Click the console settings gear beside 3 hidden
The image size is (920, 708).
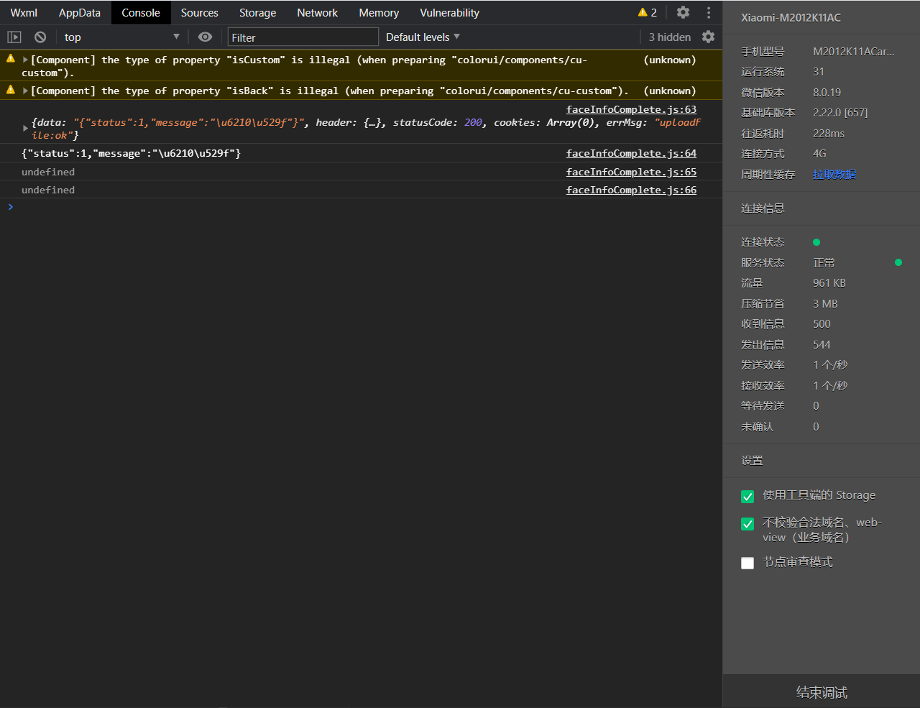click(709, 37)
